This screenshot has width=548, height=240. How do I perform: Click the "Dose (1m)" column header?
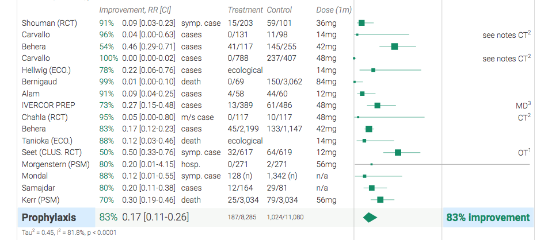coord(334,10)
